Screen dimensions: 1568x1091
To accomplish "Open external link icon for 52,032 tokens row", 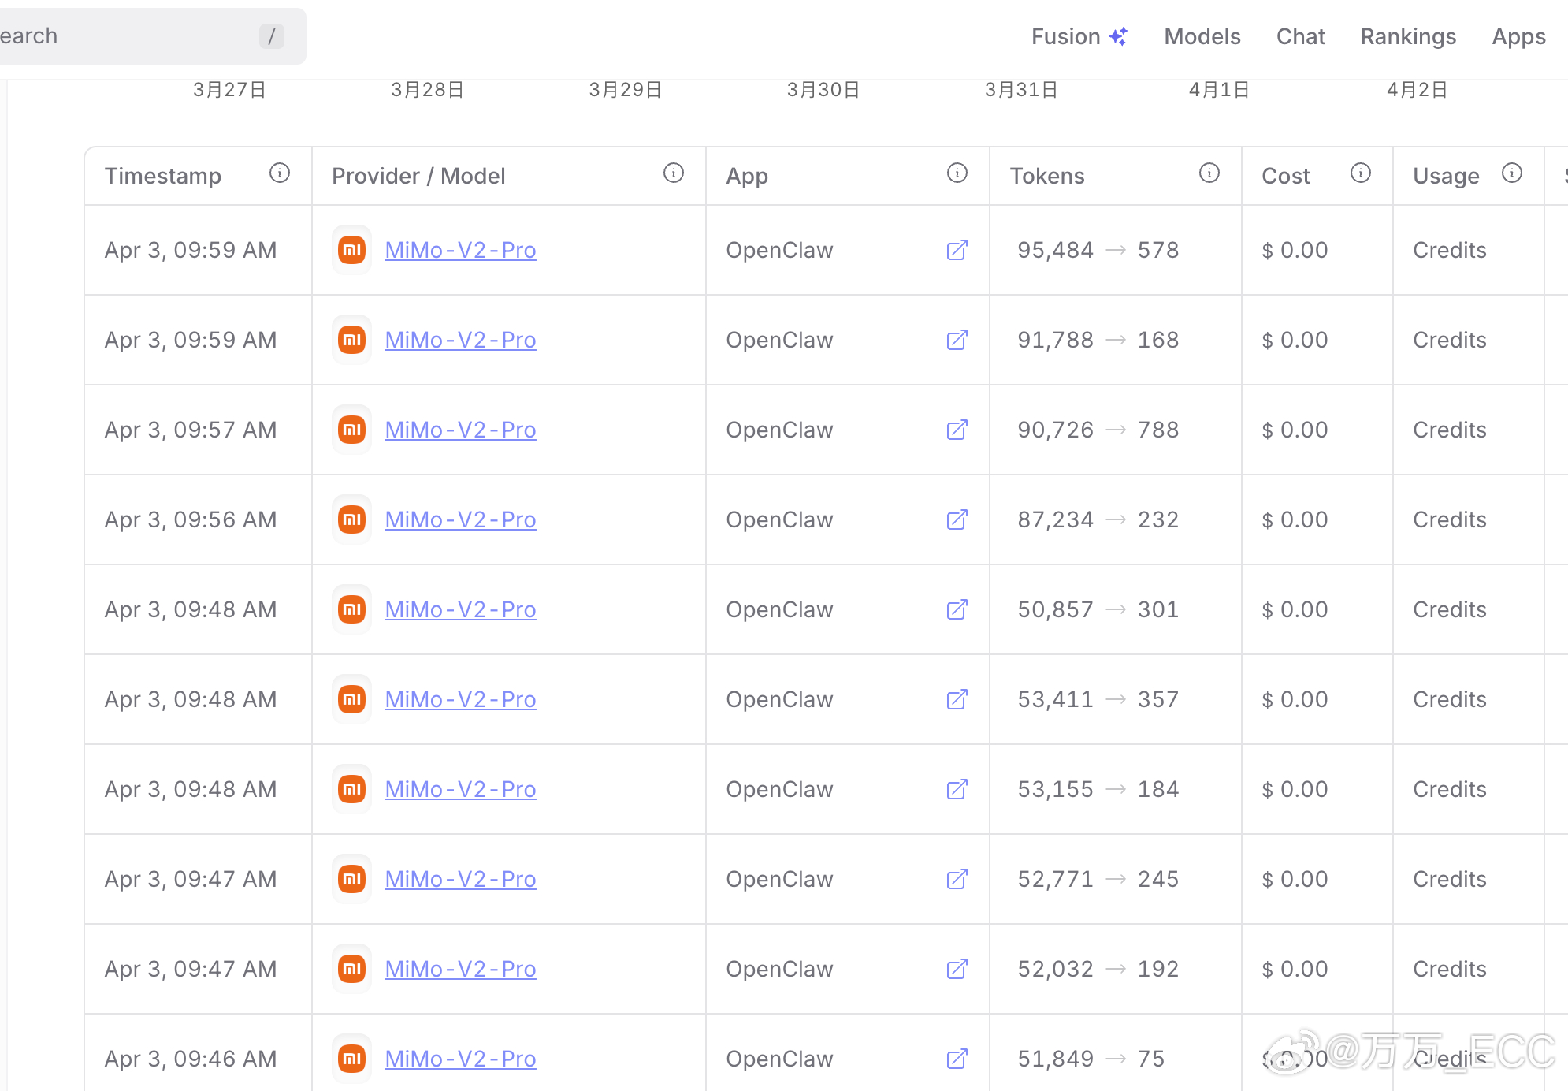I will (957, 969).
